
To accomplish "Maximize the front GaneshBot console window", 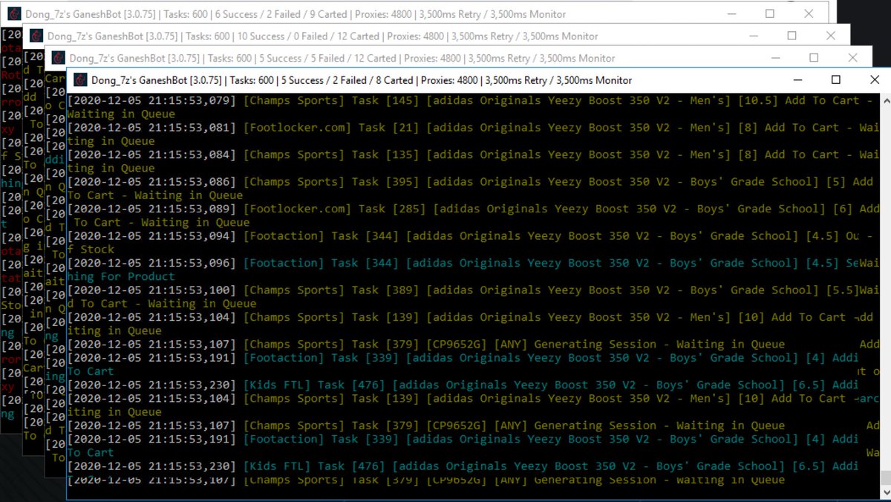I will [x=835, y=79].
